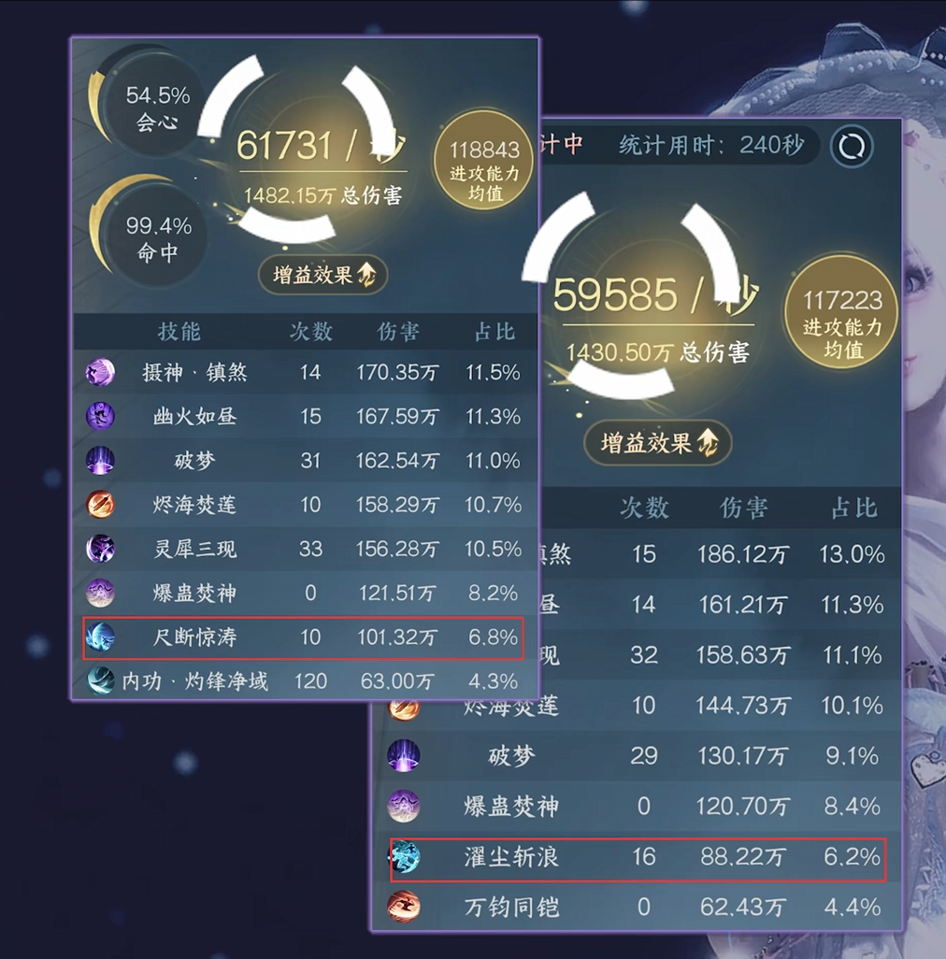Expand 增益效果 in the left panel
Viewport: 946px width, 959px height.
(x=322, y=275)
